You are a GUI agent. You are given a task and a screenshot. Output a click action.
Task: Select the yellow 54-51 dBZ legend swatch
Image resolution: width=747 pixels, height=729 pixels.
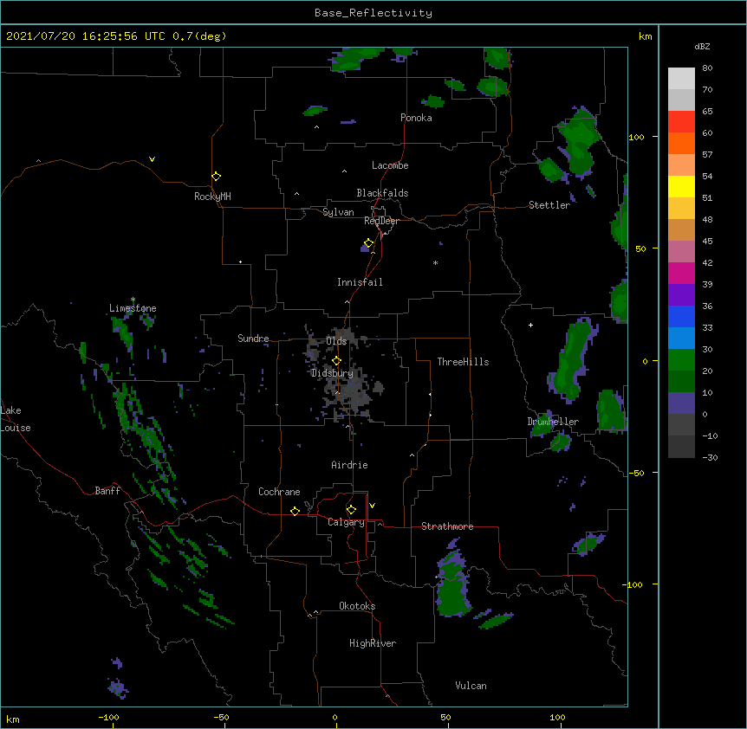click(x=681, y=186)
